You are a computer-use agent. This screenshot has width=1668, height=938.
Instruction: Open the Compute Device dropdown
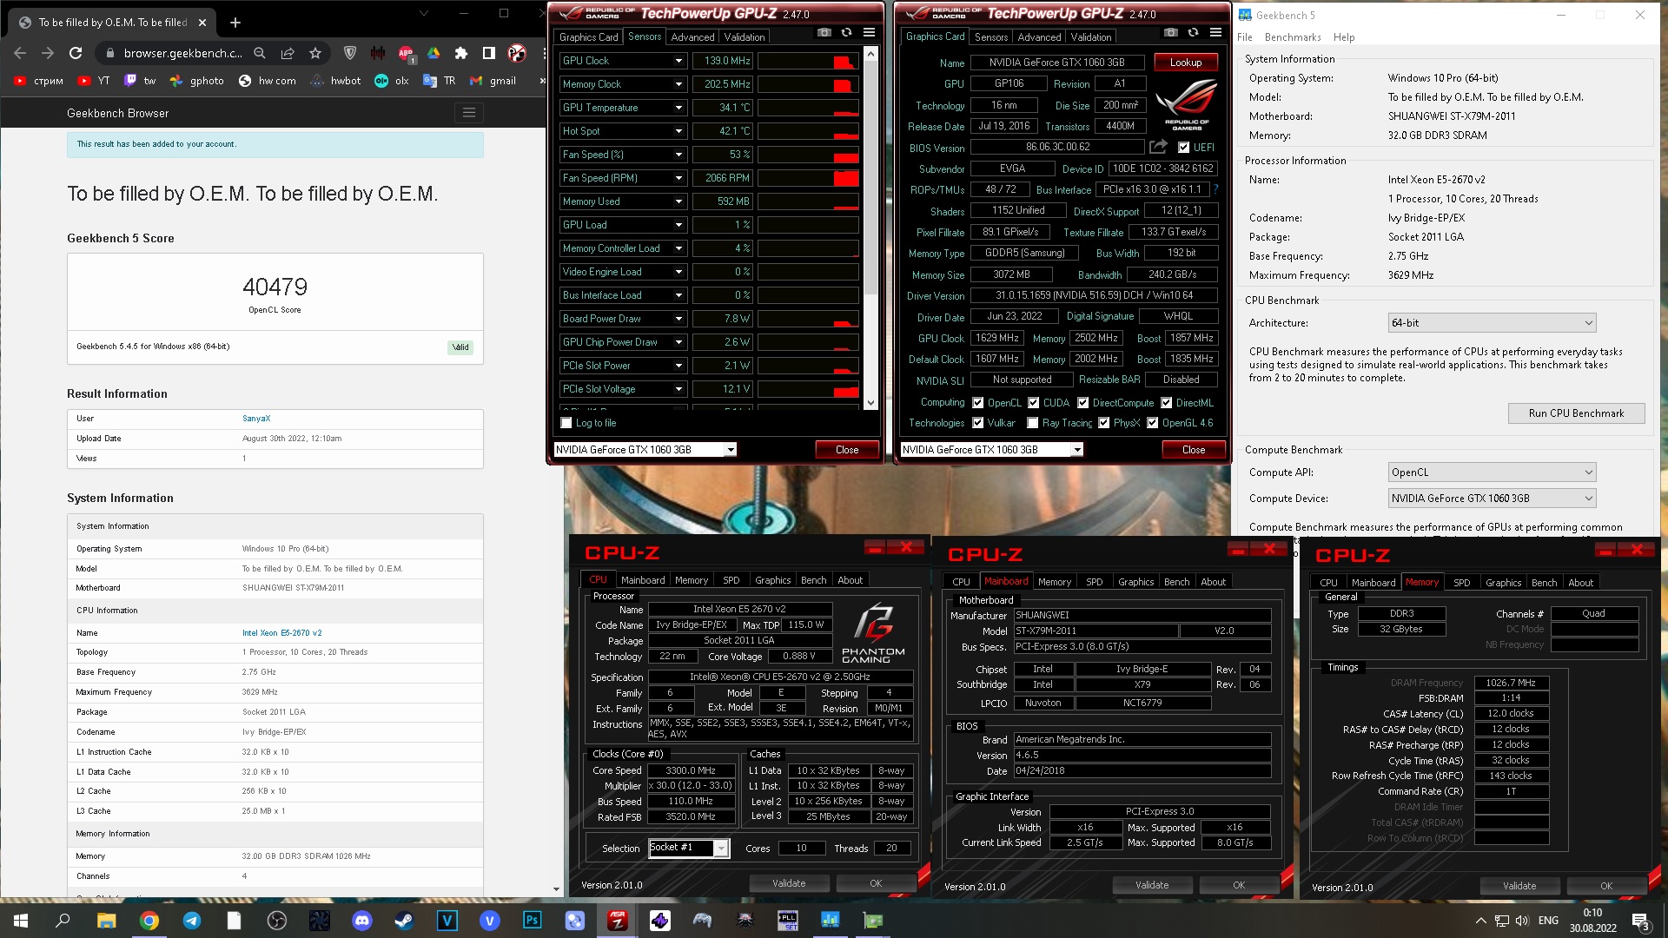point(1493,499)
